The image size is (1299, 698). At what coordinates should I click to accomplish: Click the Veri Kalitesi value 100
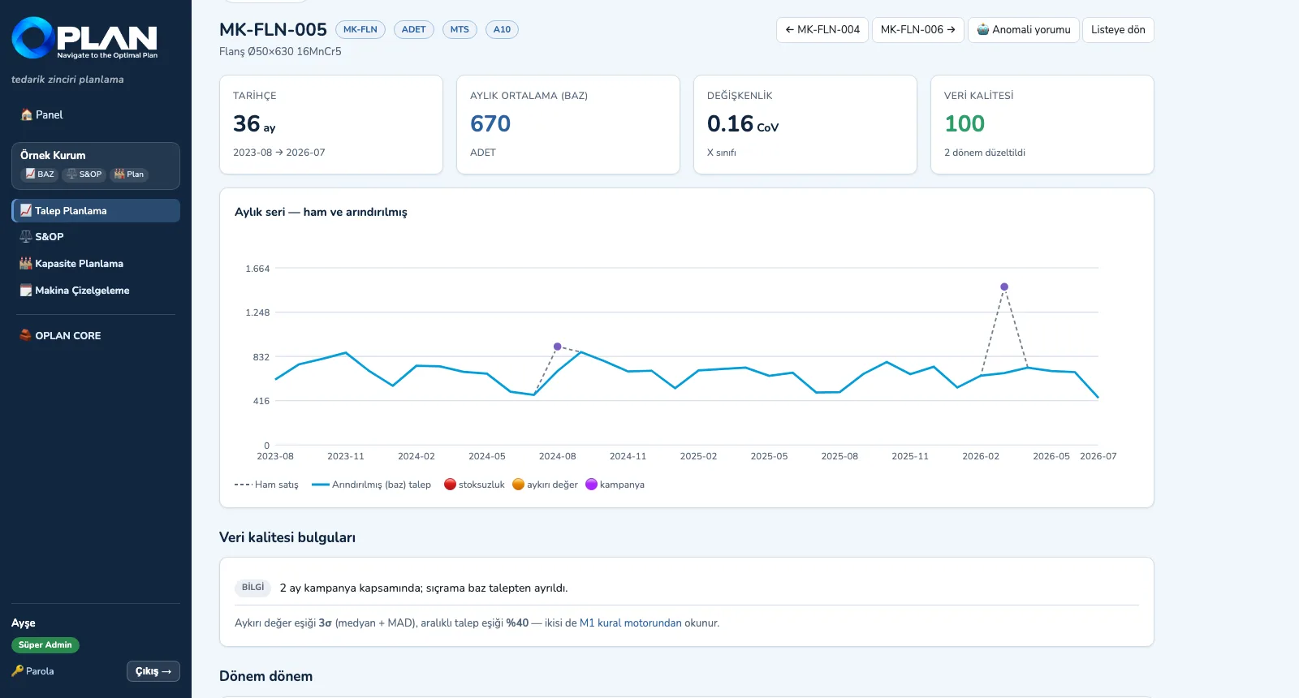(x=965, y=123)
